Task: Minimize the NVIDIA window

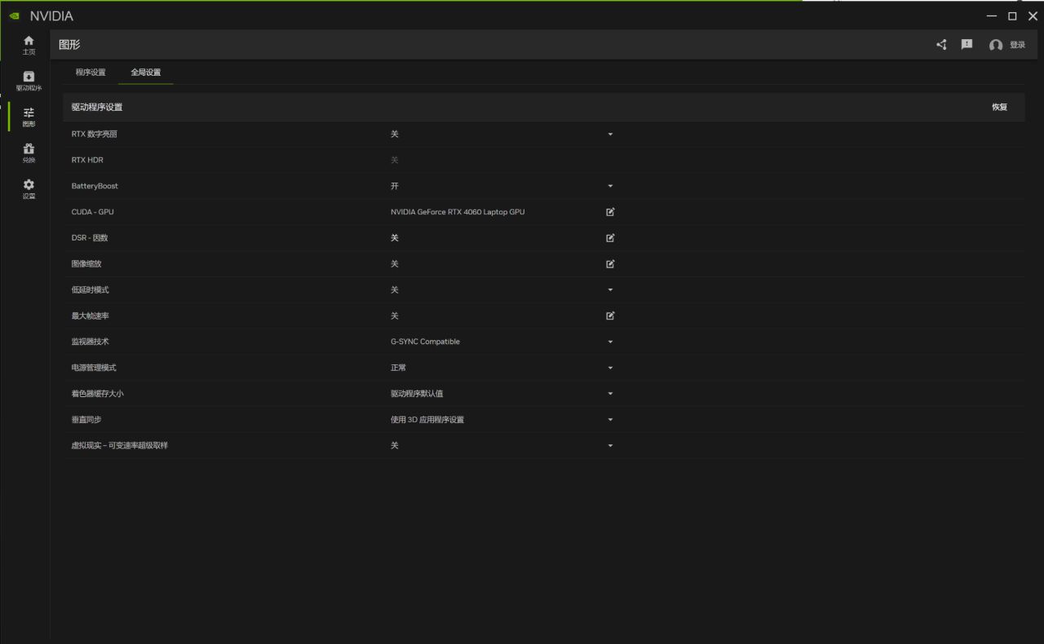Action: [992, 16]
